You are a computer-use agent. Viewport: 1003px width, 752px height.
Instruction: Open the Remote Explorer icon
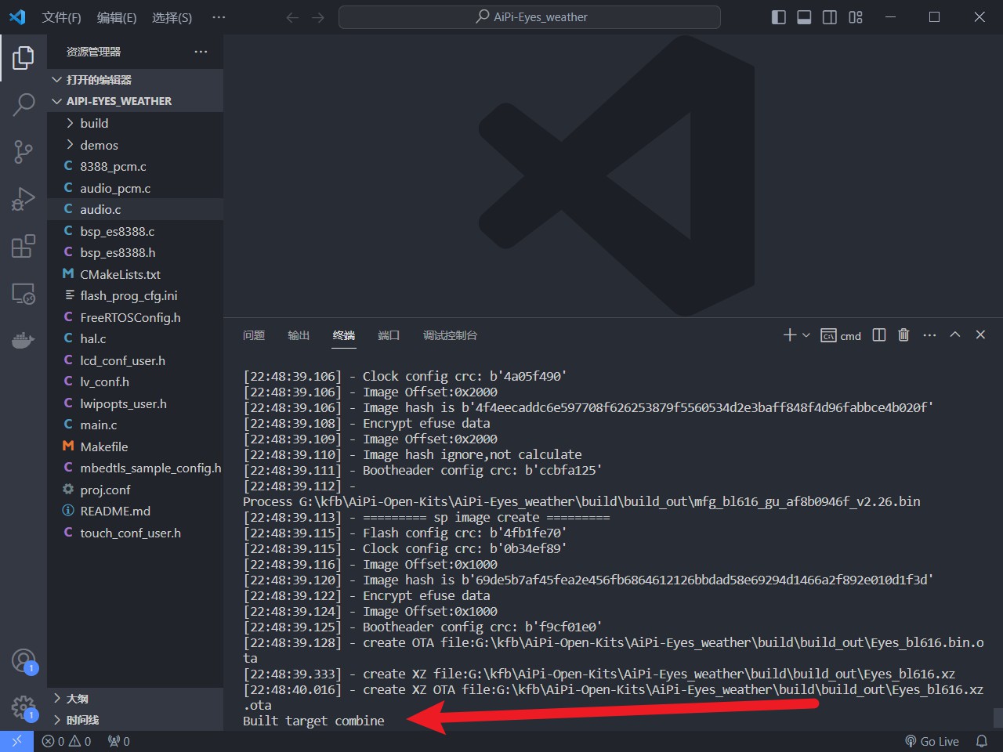(x=24, y=294)
